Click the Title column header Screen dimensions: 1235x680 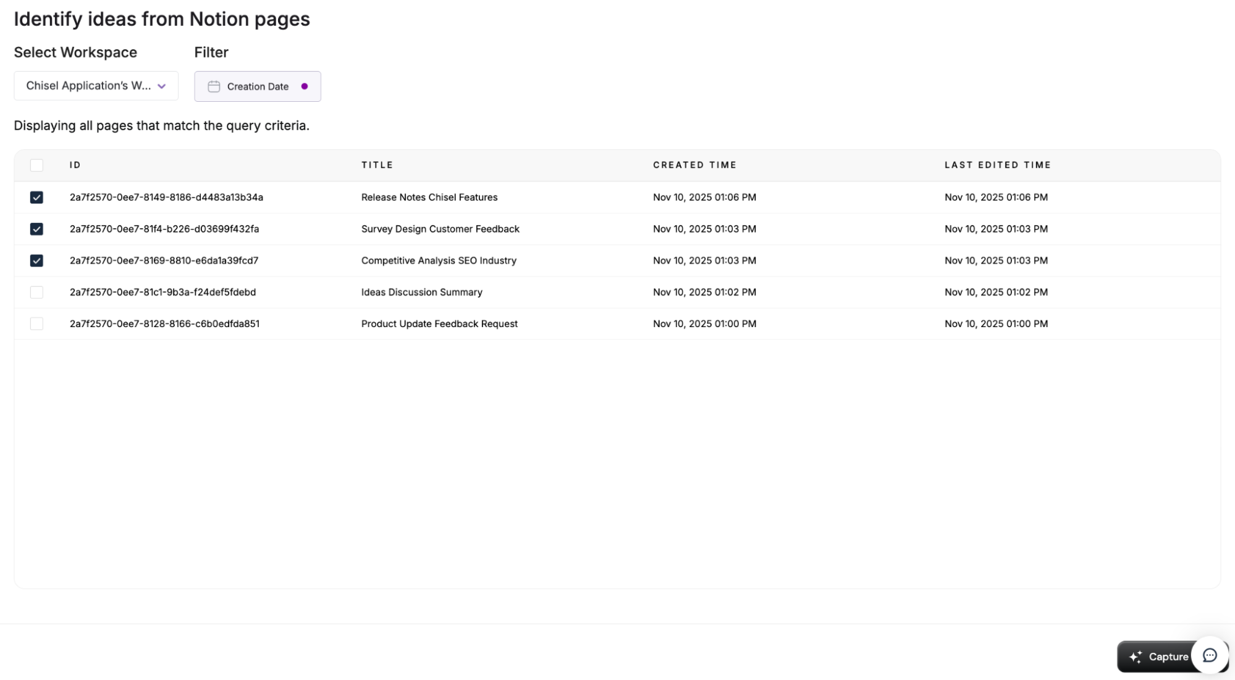(377, 165)
